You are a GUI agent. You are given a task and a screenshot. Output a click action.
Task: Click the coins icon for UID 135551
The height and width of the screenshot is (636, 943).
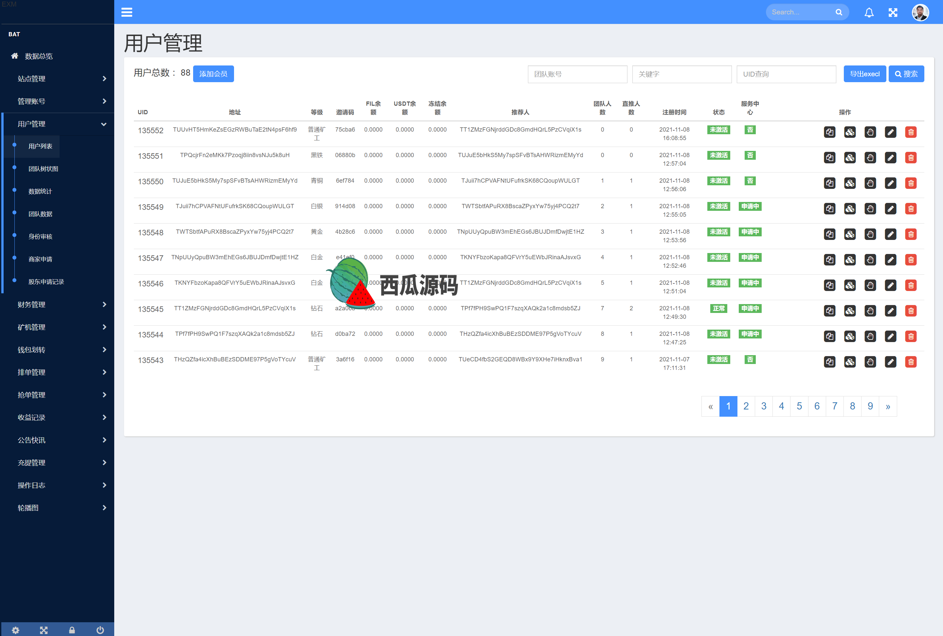850,158
